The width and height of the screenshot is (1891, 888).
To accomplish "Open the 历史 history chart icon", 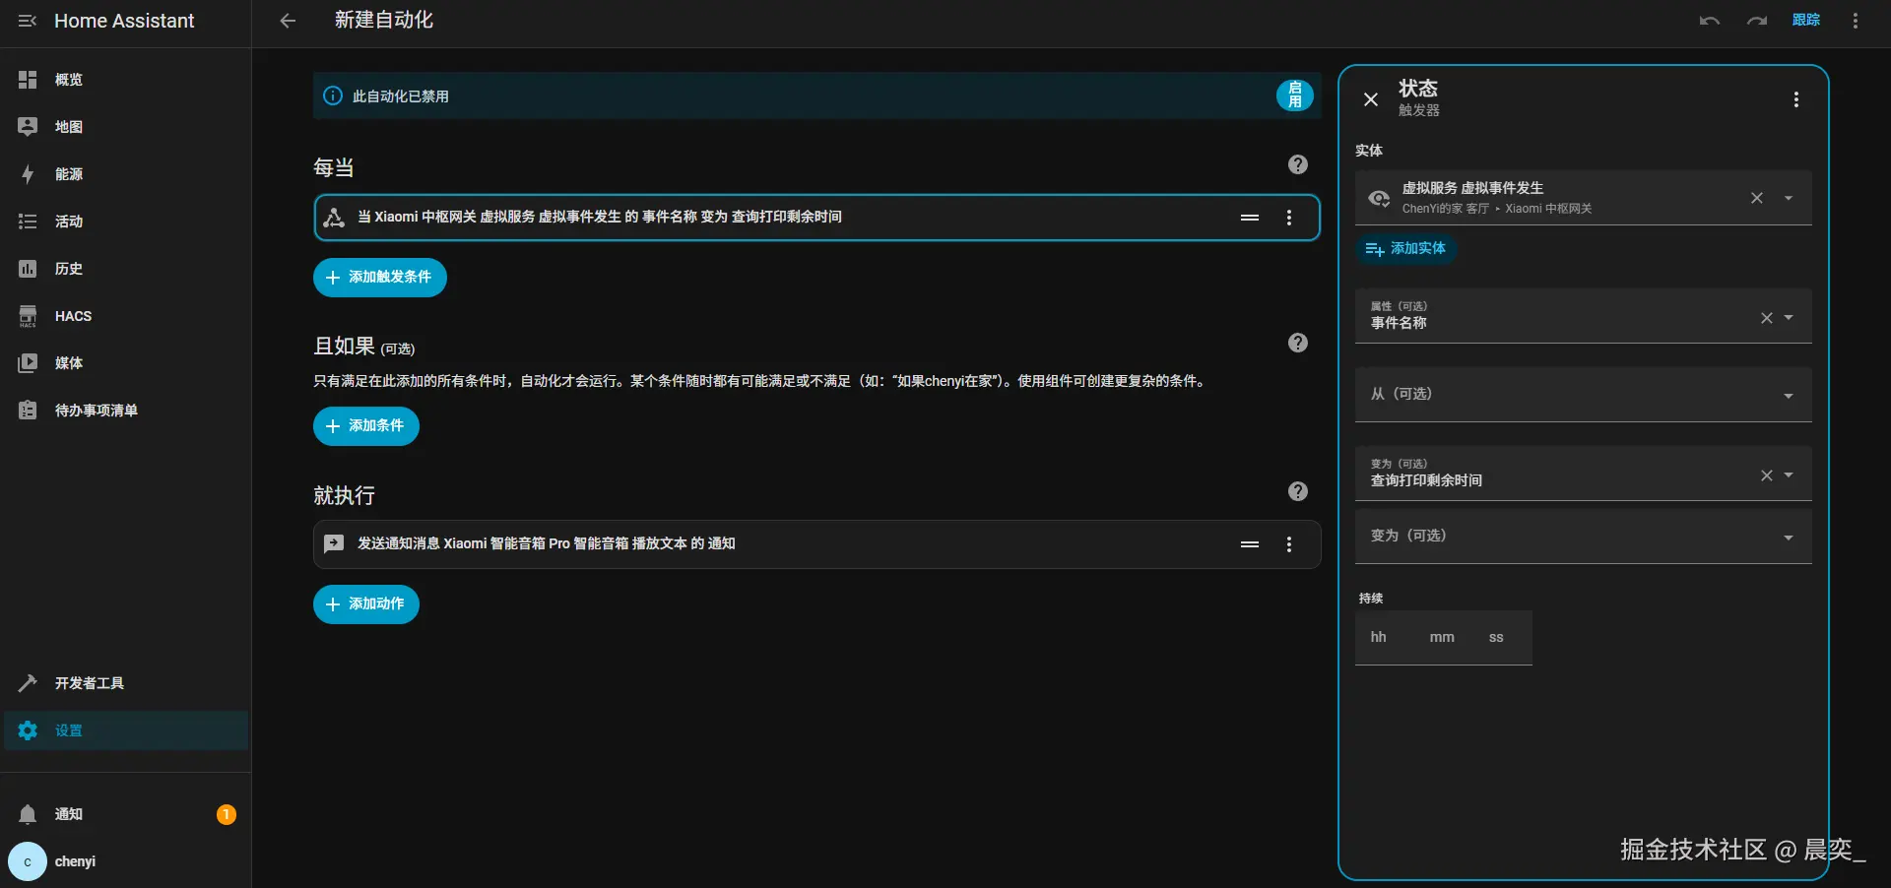I will pos(28,269).
